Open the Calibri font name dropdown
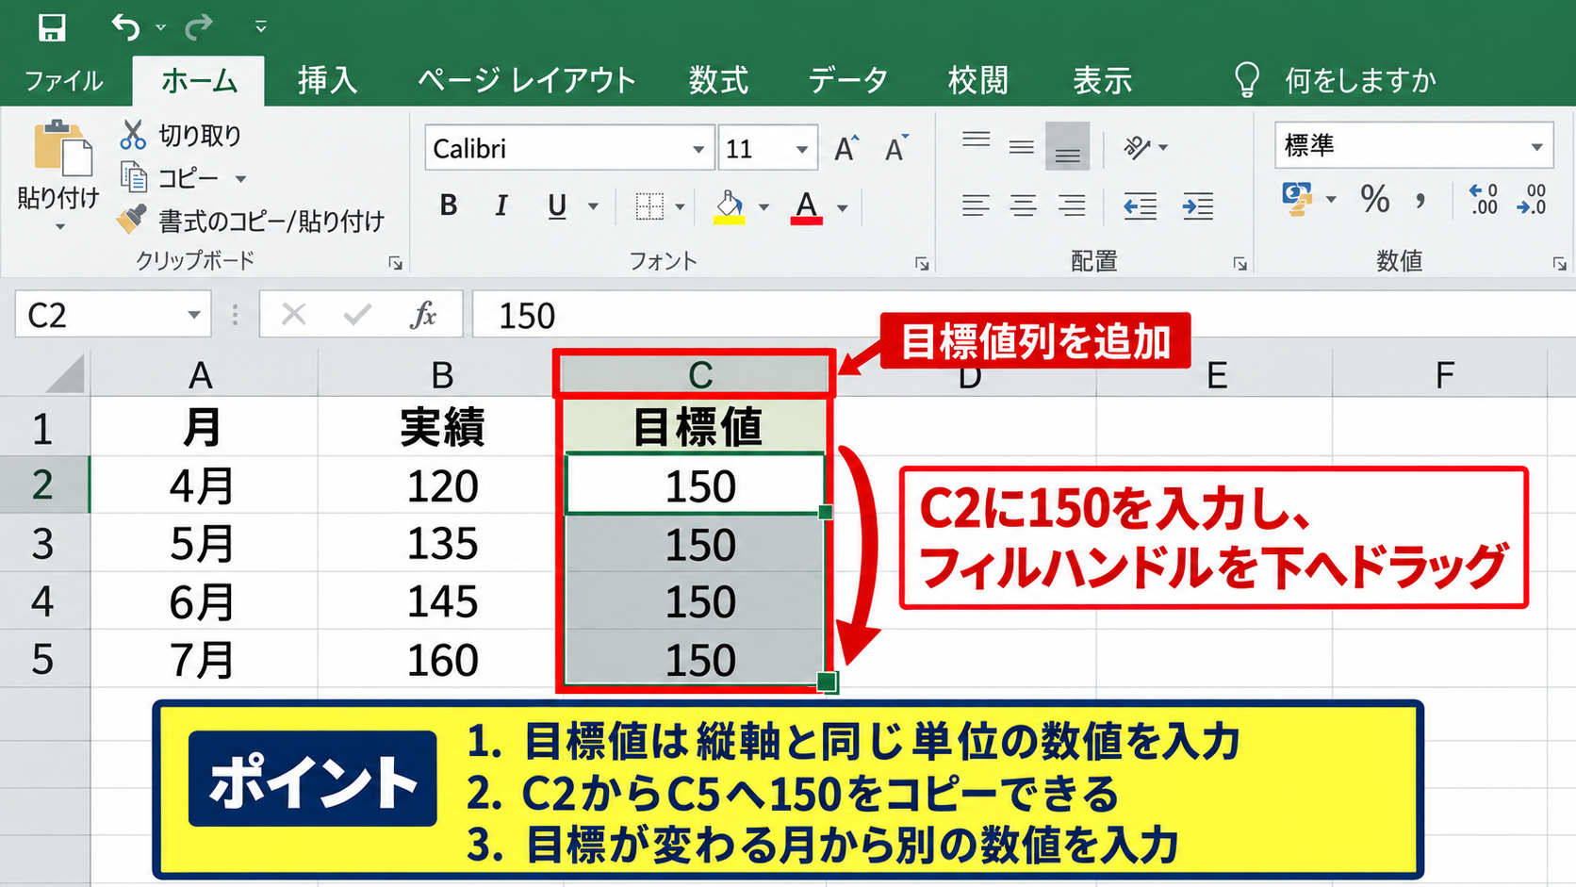The image size is (1576, 887). pos(698,149)
